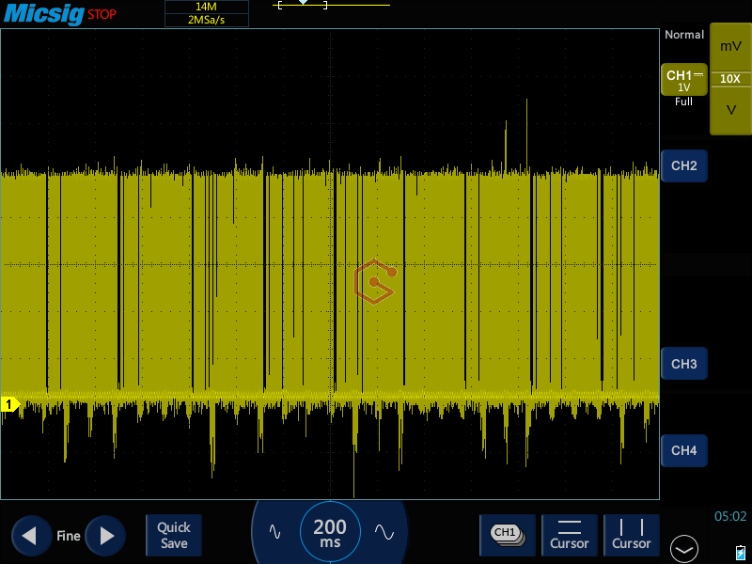Enable horizontal Cursor lines

[x=570, y=535]
